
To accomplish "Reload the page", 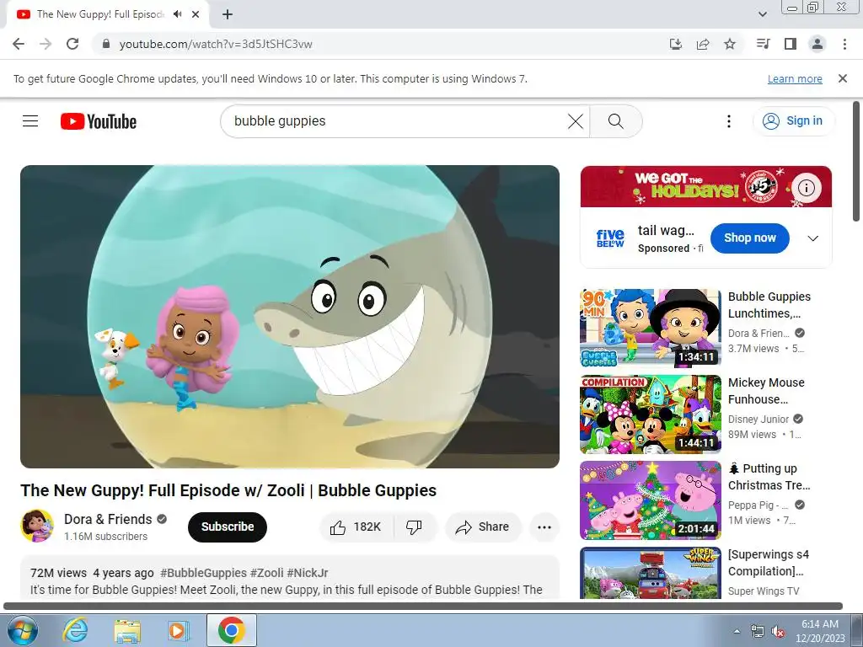I will (72, 44).
